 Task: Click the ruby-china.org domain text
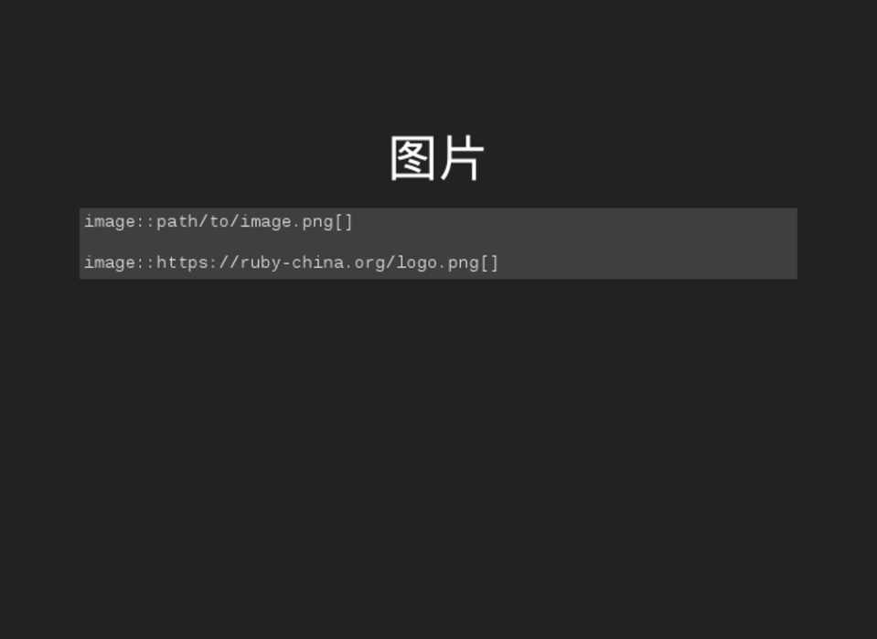[314, 263]
